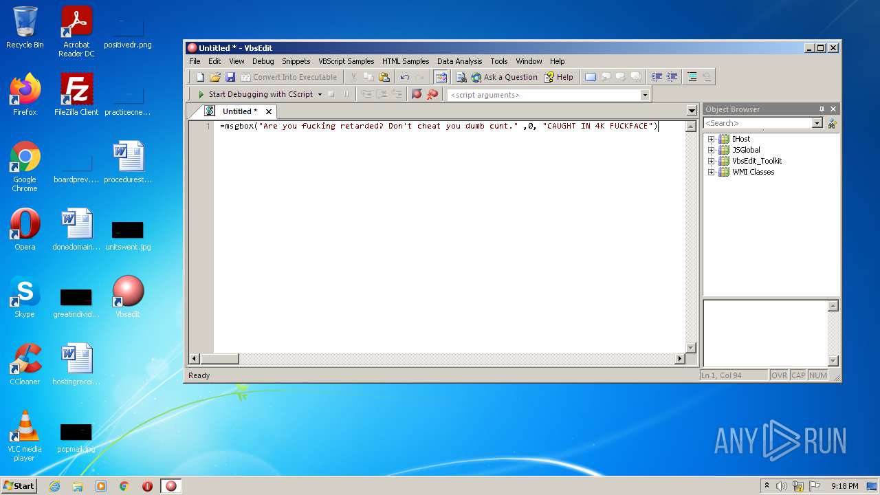Open the Snippets menu
This screenshot has height=495, width=880.
(x=296, y=61)
